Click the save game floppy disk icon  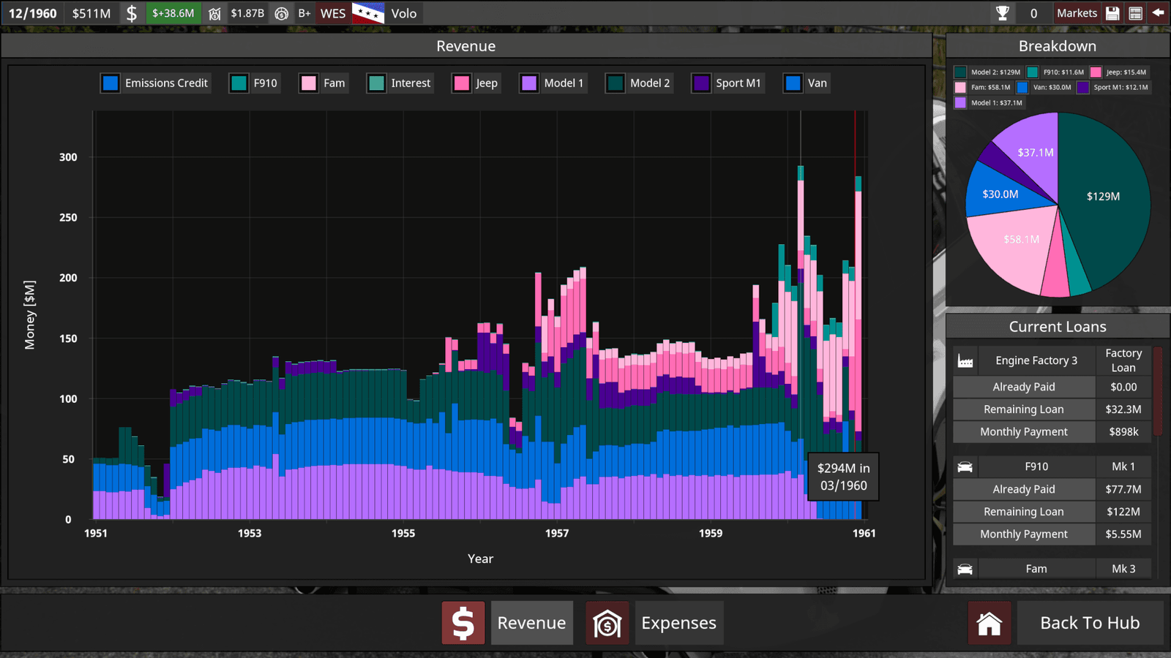(1112, 13)
